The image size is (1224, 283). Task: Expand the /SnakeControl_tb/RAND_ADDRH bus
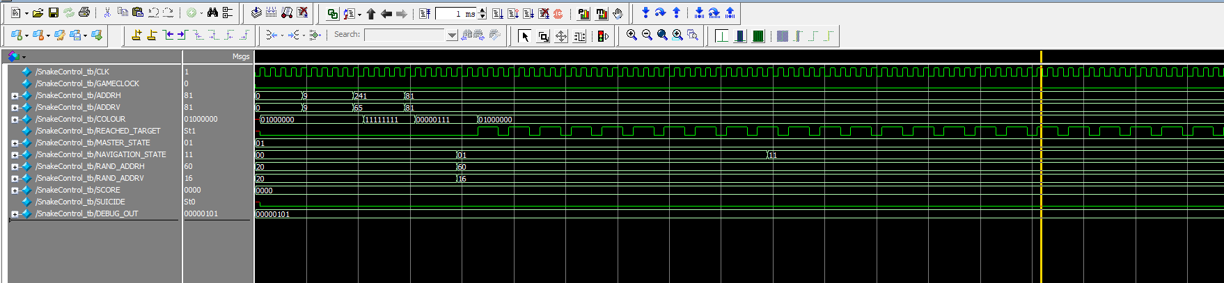15,167
